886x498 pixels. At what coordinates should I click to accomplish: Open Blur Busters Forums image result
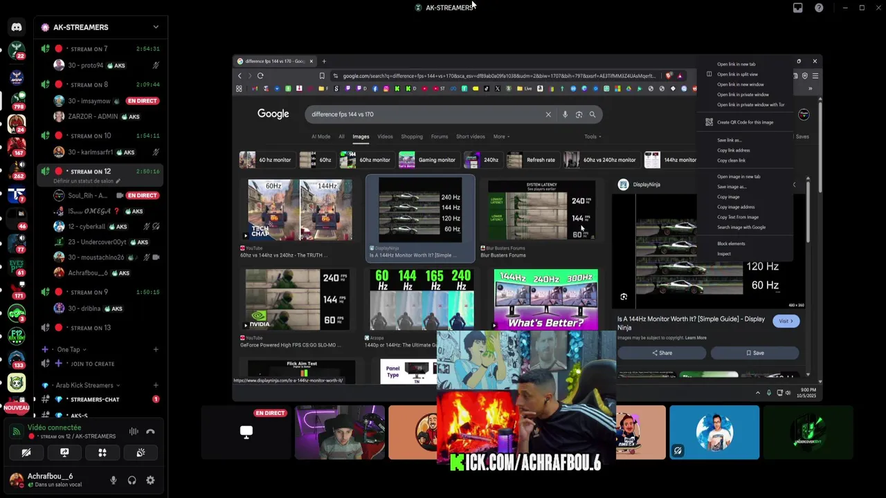coord(541,210)
